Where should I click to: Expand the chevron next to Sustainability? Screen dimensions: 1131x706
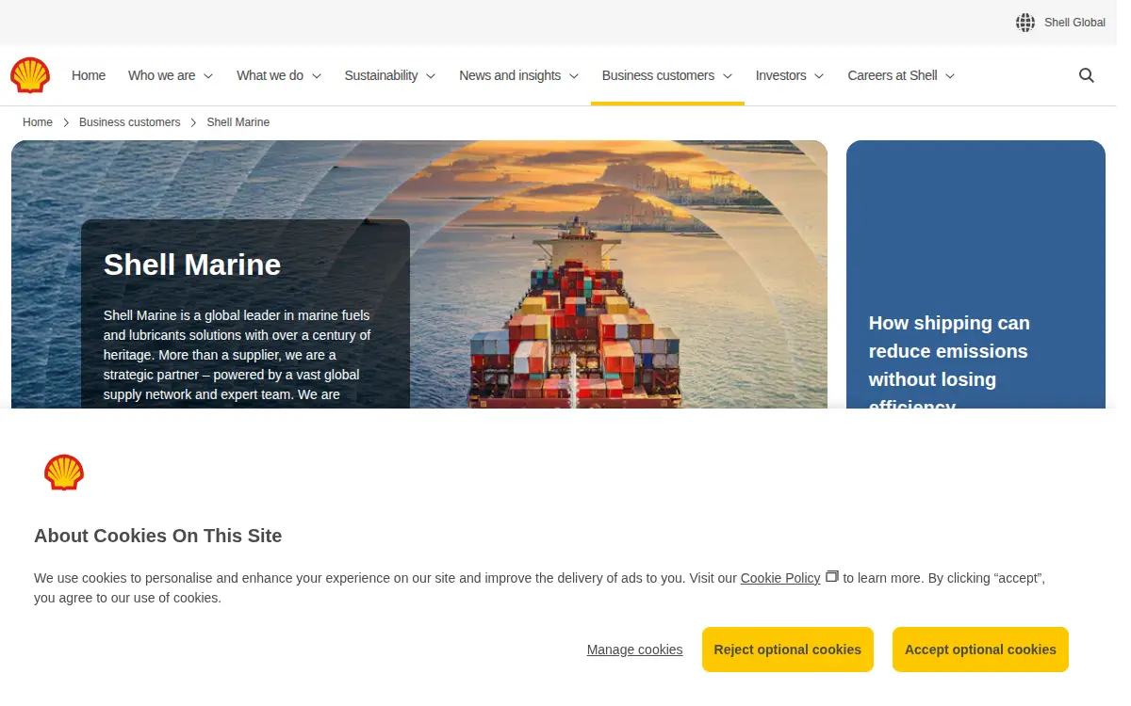click(431, 76)
